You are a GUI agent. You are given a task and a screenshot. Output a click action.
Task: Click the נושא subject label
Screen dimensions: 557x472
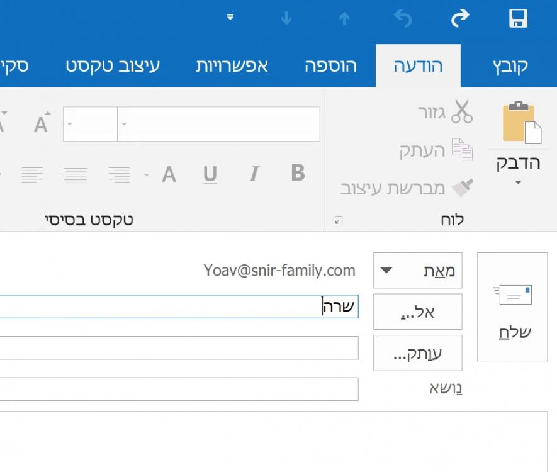(x=446, y=388)
